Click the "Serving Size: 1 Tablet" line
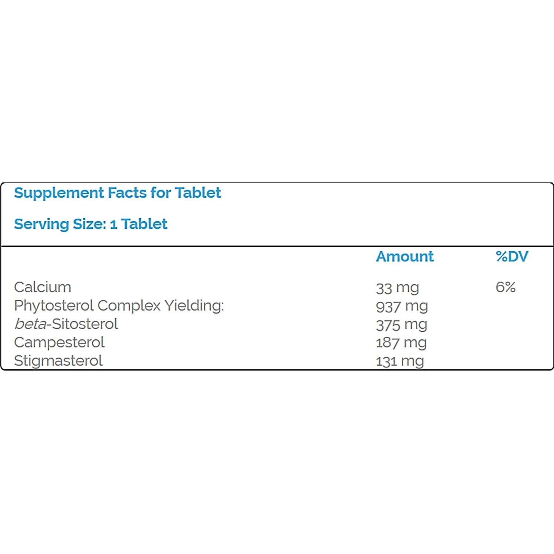 [90, 224]
